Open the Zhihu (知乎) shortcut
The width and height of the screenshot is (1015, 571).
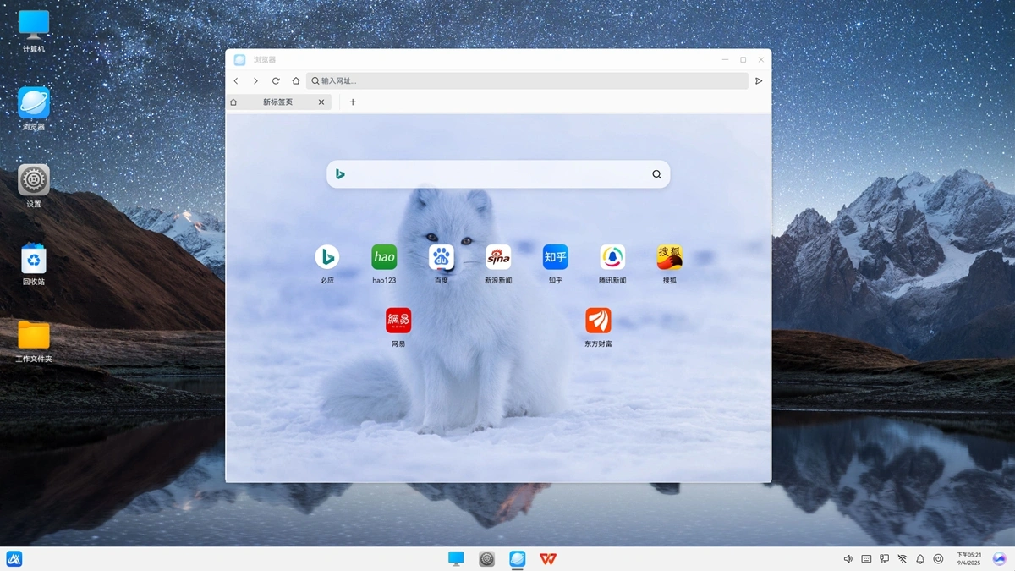point(555,257)
